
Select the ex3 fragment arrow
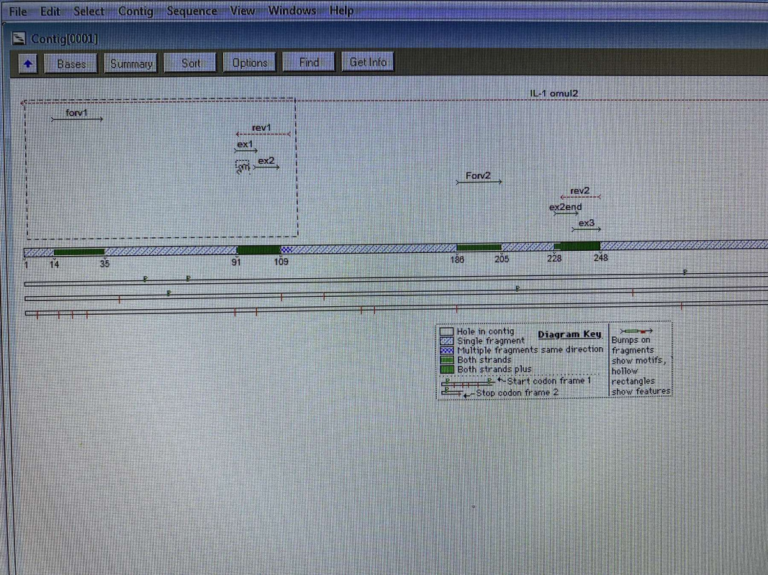pyautogui.click(x=586, y=229)
